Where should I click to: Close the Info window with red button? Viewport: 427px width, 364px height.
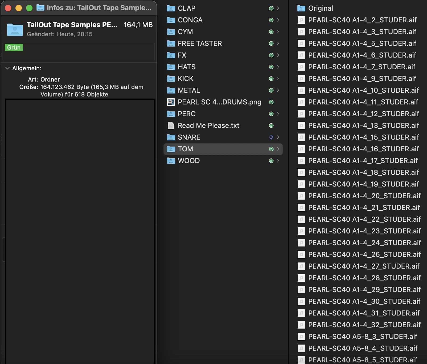click(8, 8)
